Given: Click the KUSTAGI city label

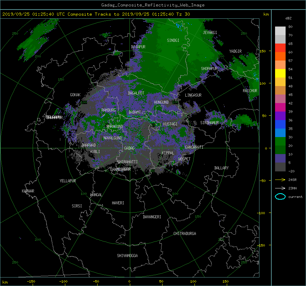Looking at the screenshot, I should pyautogui.click(x=170, y=124).
